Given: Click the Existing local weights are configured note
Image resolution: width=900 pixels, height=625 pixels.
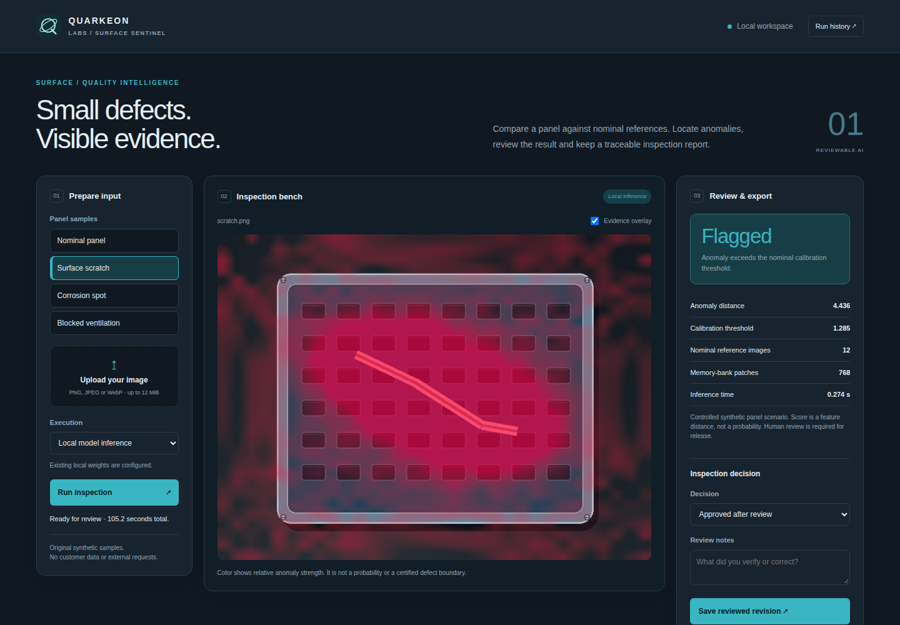Looking at the screenshot, I should point(101,465).
